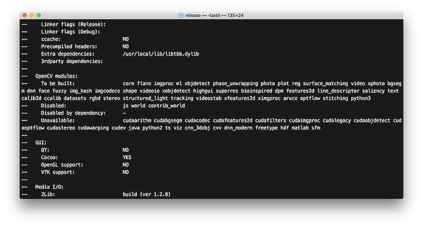This screenshot has height=227, width=423.
Task: Click the 'line_descriptor' module name
Action: coord(338,91)
